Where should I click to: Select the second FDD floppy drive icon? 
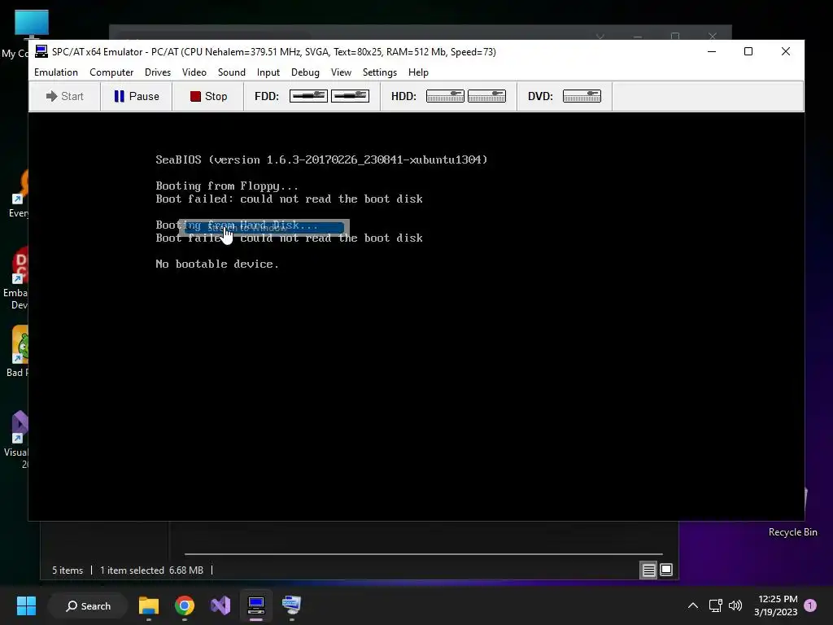coord(350,96)
